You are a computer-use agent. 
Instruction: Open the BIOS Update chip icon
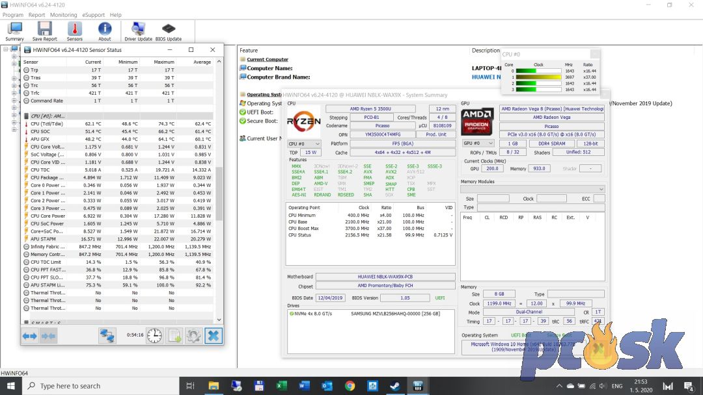pos(168,31)
